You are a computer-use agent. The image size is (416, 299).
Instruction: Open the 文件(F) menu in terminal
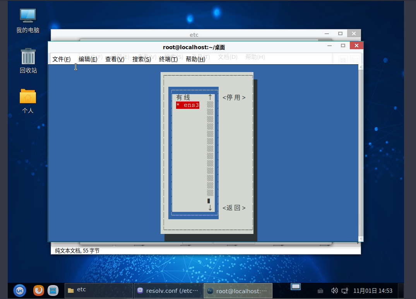(x=62, y=59)
